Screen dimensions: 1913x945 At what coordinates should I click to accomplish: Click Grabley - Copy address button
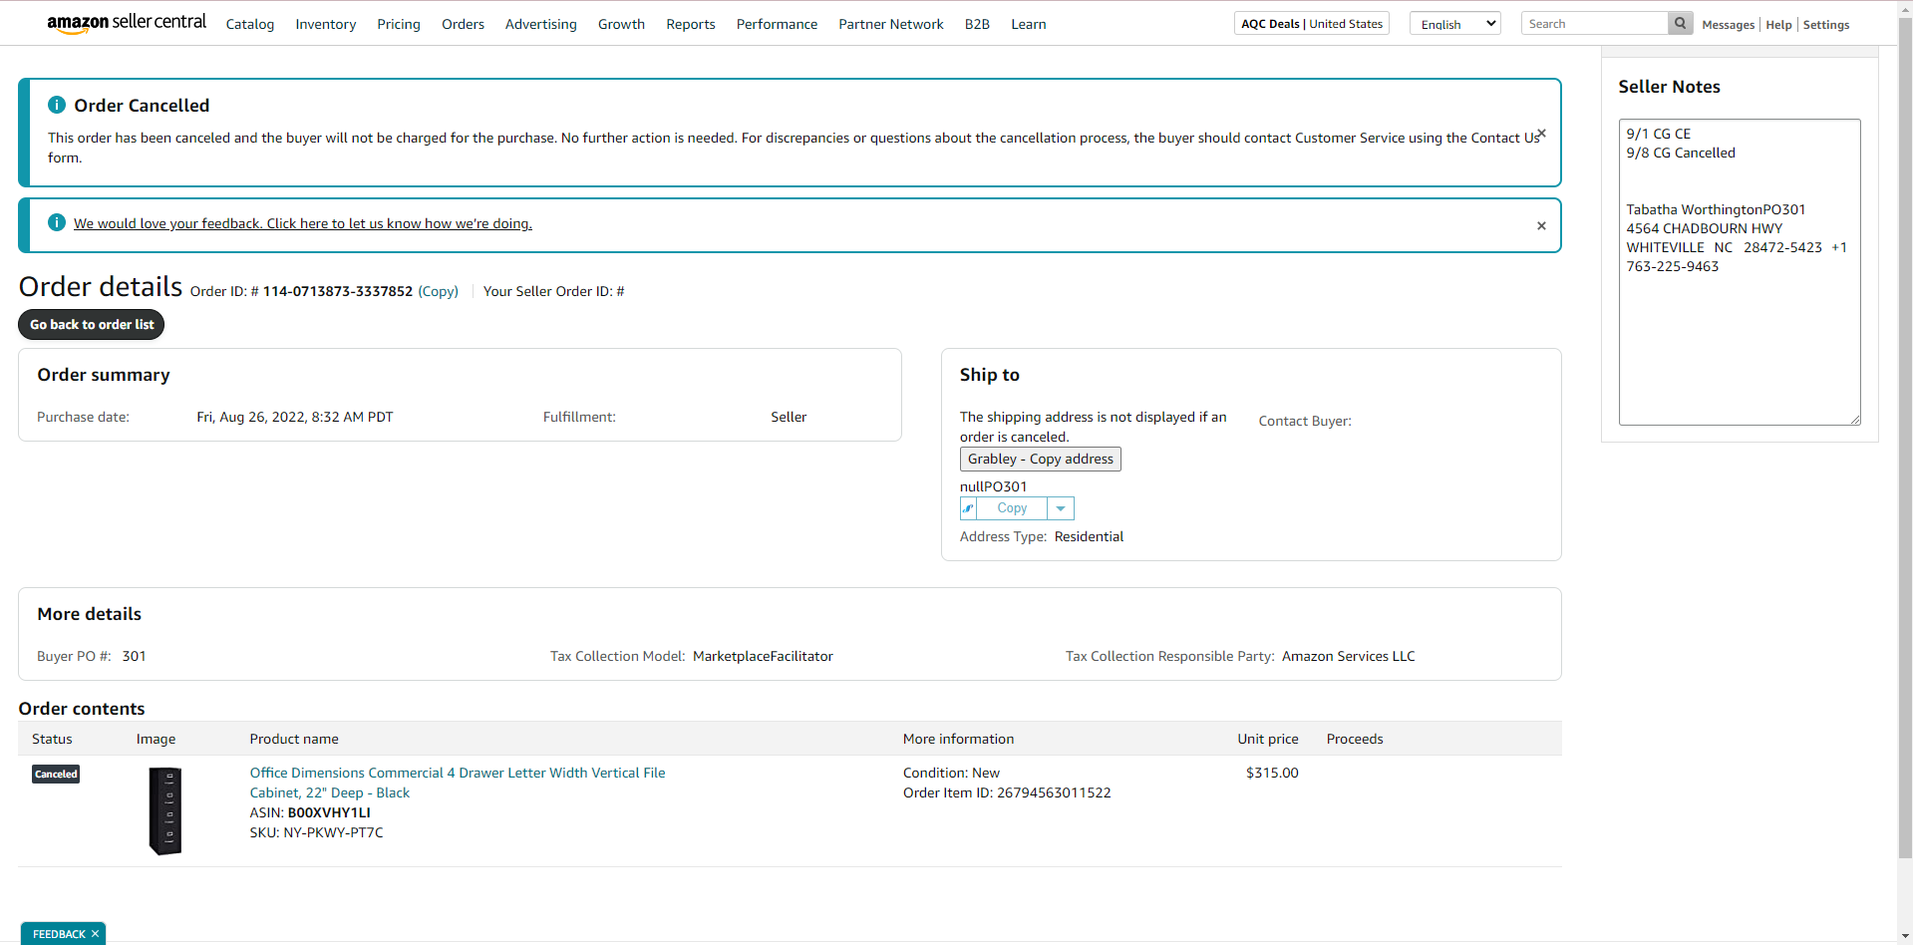(x=1041, y=459)
